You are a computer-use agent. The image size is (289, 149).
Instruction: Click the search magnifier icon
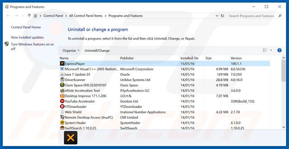click(280, 16)
